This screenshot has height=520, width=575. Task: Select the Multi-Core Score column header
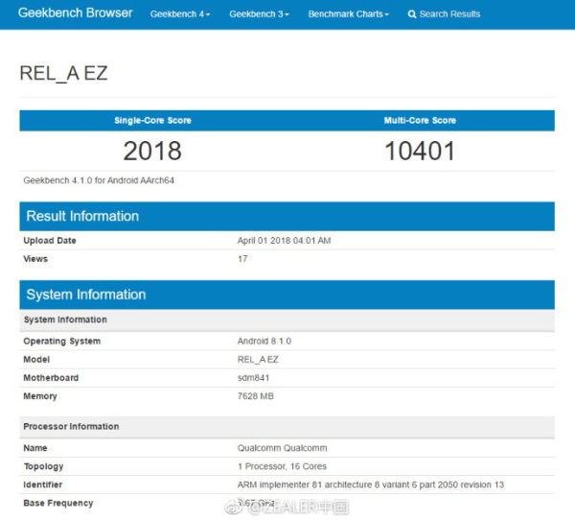[420, 121]
